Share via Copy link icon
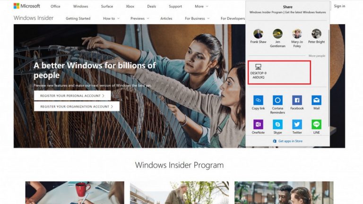 [258, 100]
